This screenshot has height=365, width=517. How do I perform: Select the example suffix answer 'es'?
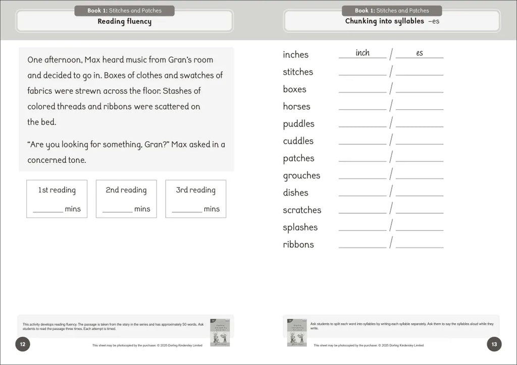419,53
